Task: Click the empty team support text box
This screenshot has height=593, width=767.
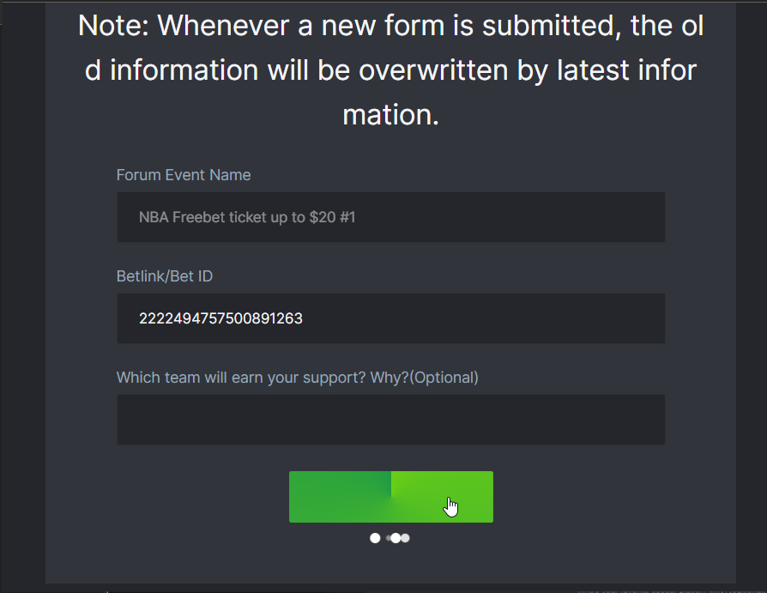Action: pyautogui.click(x=390, y=420)
